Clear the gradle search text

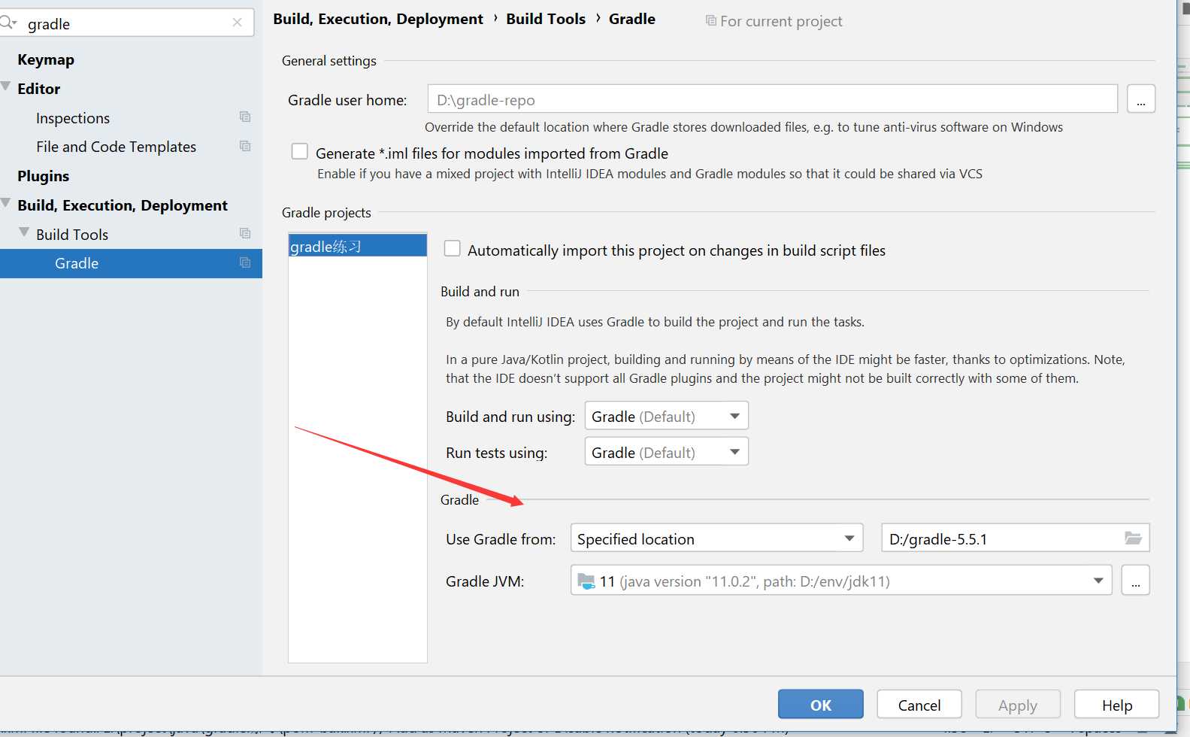238,23
